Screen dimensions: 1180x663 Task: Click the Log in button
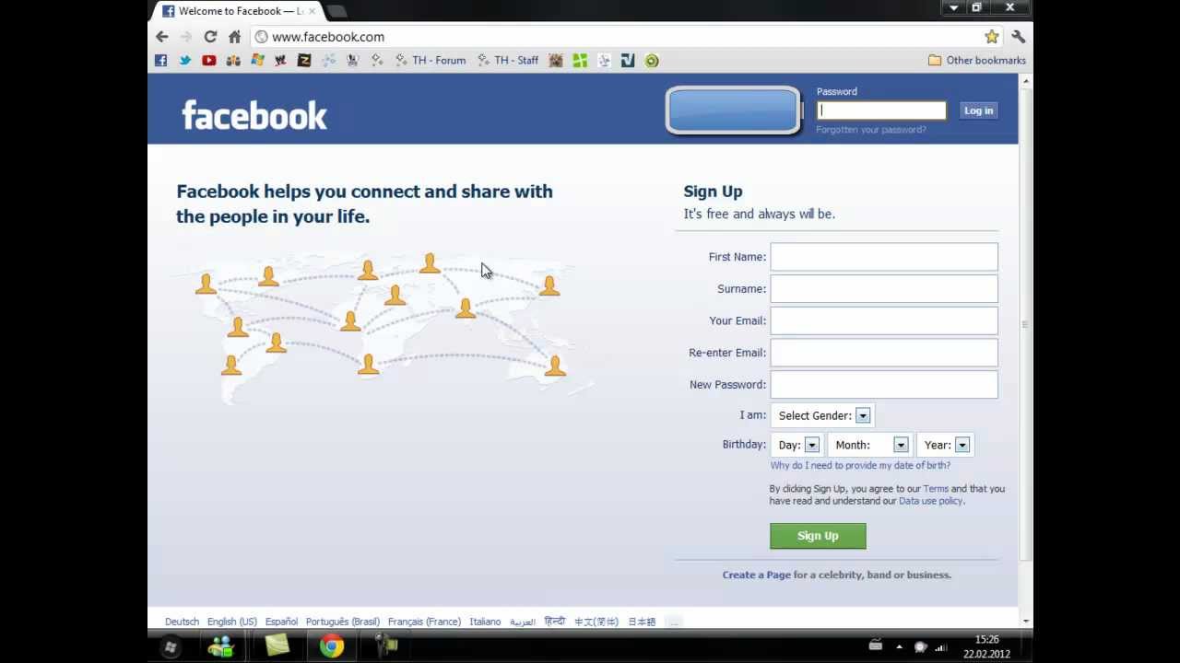978,110
